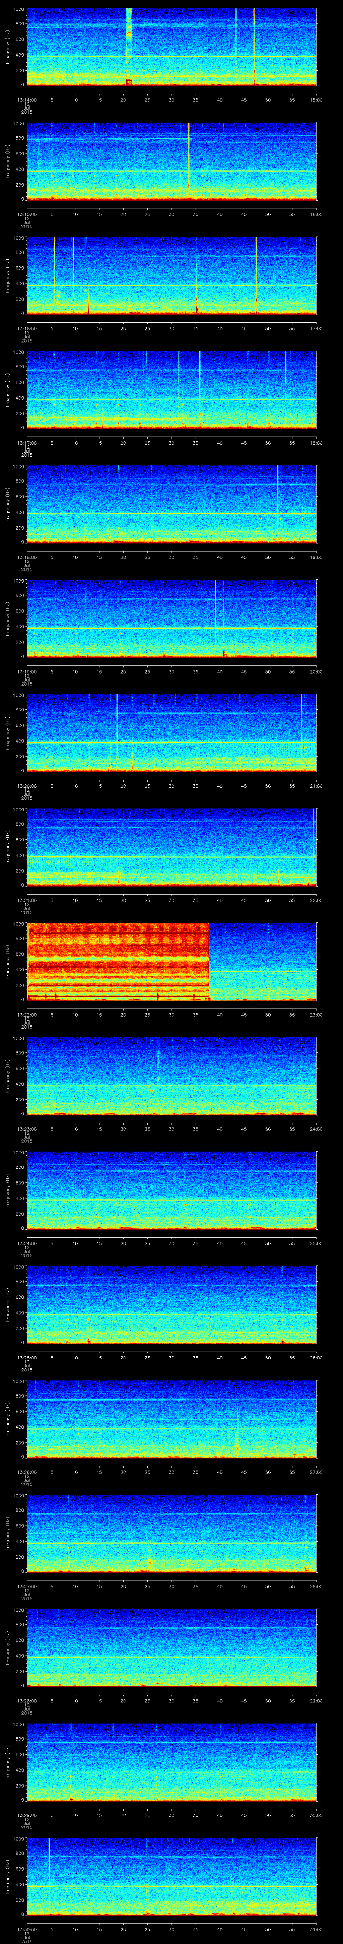Click the spectrogram panel starting at 13:17:00
Screen dimensions: 343x1944
(172, 389)
